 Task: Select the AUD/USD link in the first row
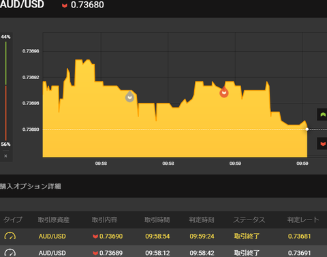pyautogui.click(x=52, y=237)
